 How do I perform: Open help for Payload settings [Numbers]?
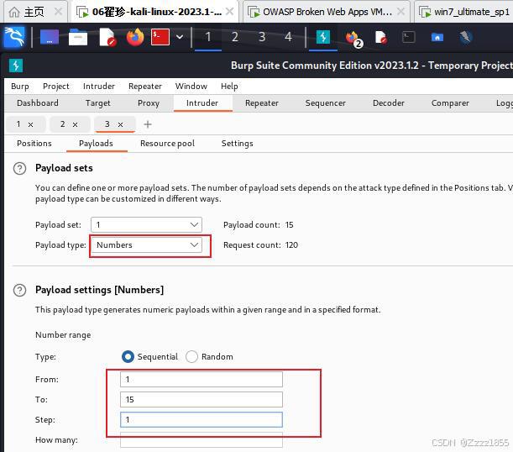pyautogui.click(x=19, y=291)
